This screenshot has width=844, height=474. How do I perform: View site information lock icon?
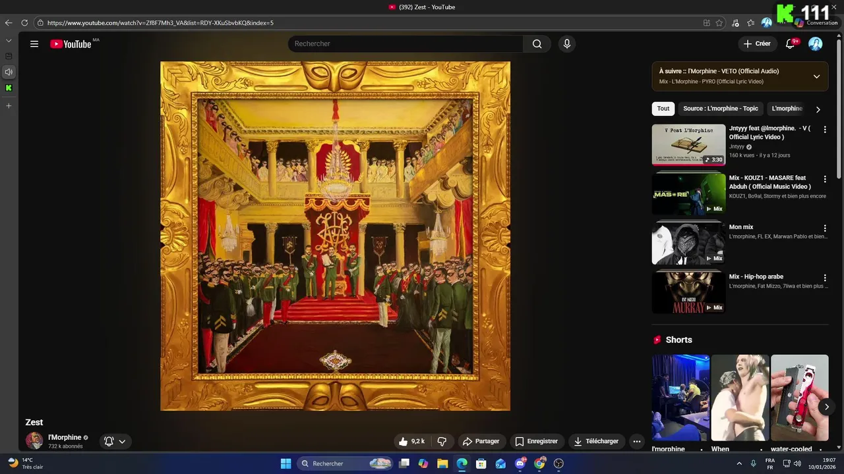(x=40, y=23)
